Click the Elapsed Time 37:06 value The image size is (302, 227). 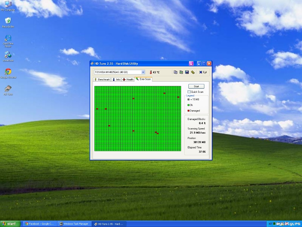(x=202, y=152)
